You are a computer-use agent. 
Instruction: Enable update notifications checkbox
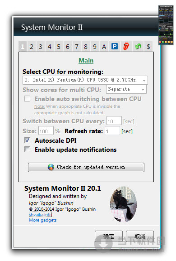(x=28, y=150)
